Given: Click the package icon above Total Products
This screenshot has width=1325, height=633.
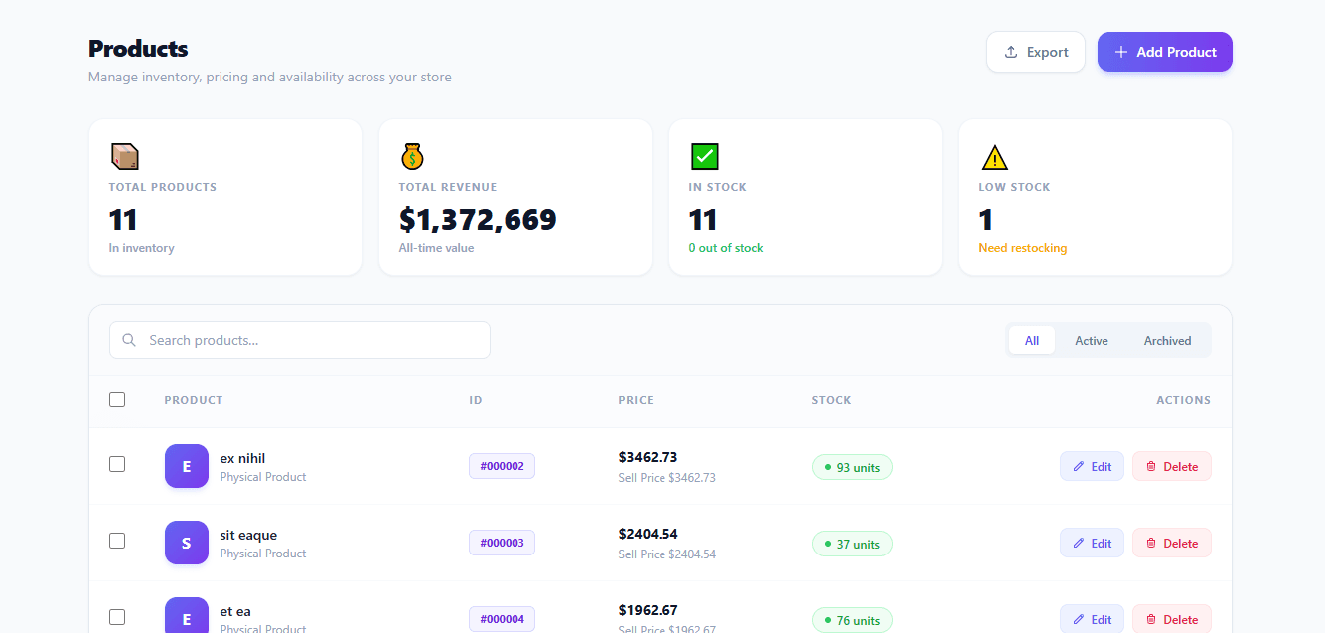Looking at the screenshot, I should [x=124, y=155].
